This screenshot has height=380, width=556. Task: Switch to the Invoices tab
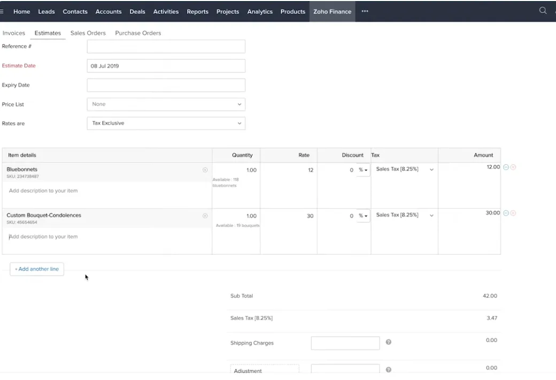click(x=14, y=33)
